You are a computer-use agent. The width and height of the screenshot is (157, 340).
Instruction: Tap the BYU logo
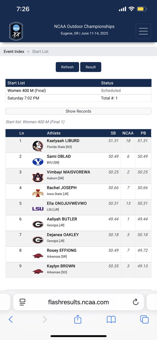click(x=38, y=161)
